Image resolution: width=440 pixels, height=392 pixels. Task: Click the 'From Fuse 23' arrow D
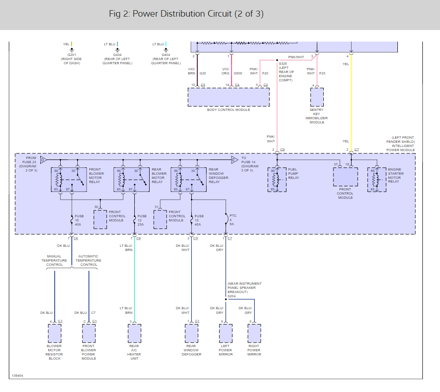[x=44, y=160]
